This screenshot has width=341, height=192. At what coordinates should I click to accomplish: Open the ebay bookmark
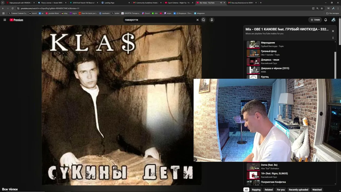click(64, 13)
